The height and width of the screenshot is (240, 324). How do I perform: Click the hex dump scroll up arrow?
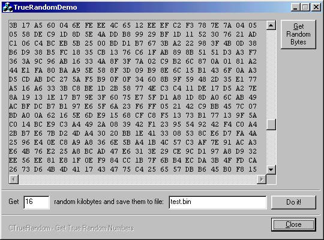(x=271, y=25)
